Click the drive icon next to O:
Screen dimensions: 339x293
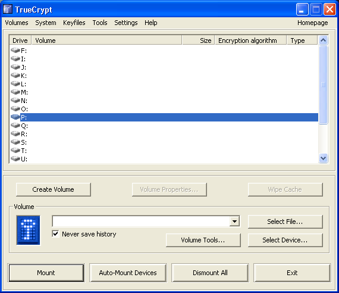[x=15, y=108]
